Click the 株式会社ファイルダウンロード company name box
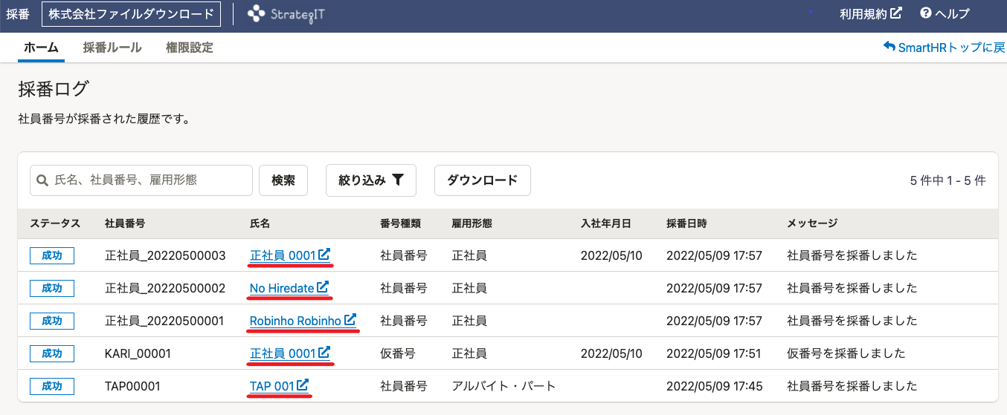This screenshot has width=1007, height=415. [x=131, y=13]
